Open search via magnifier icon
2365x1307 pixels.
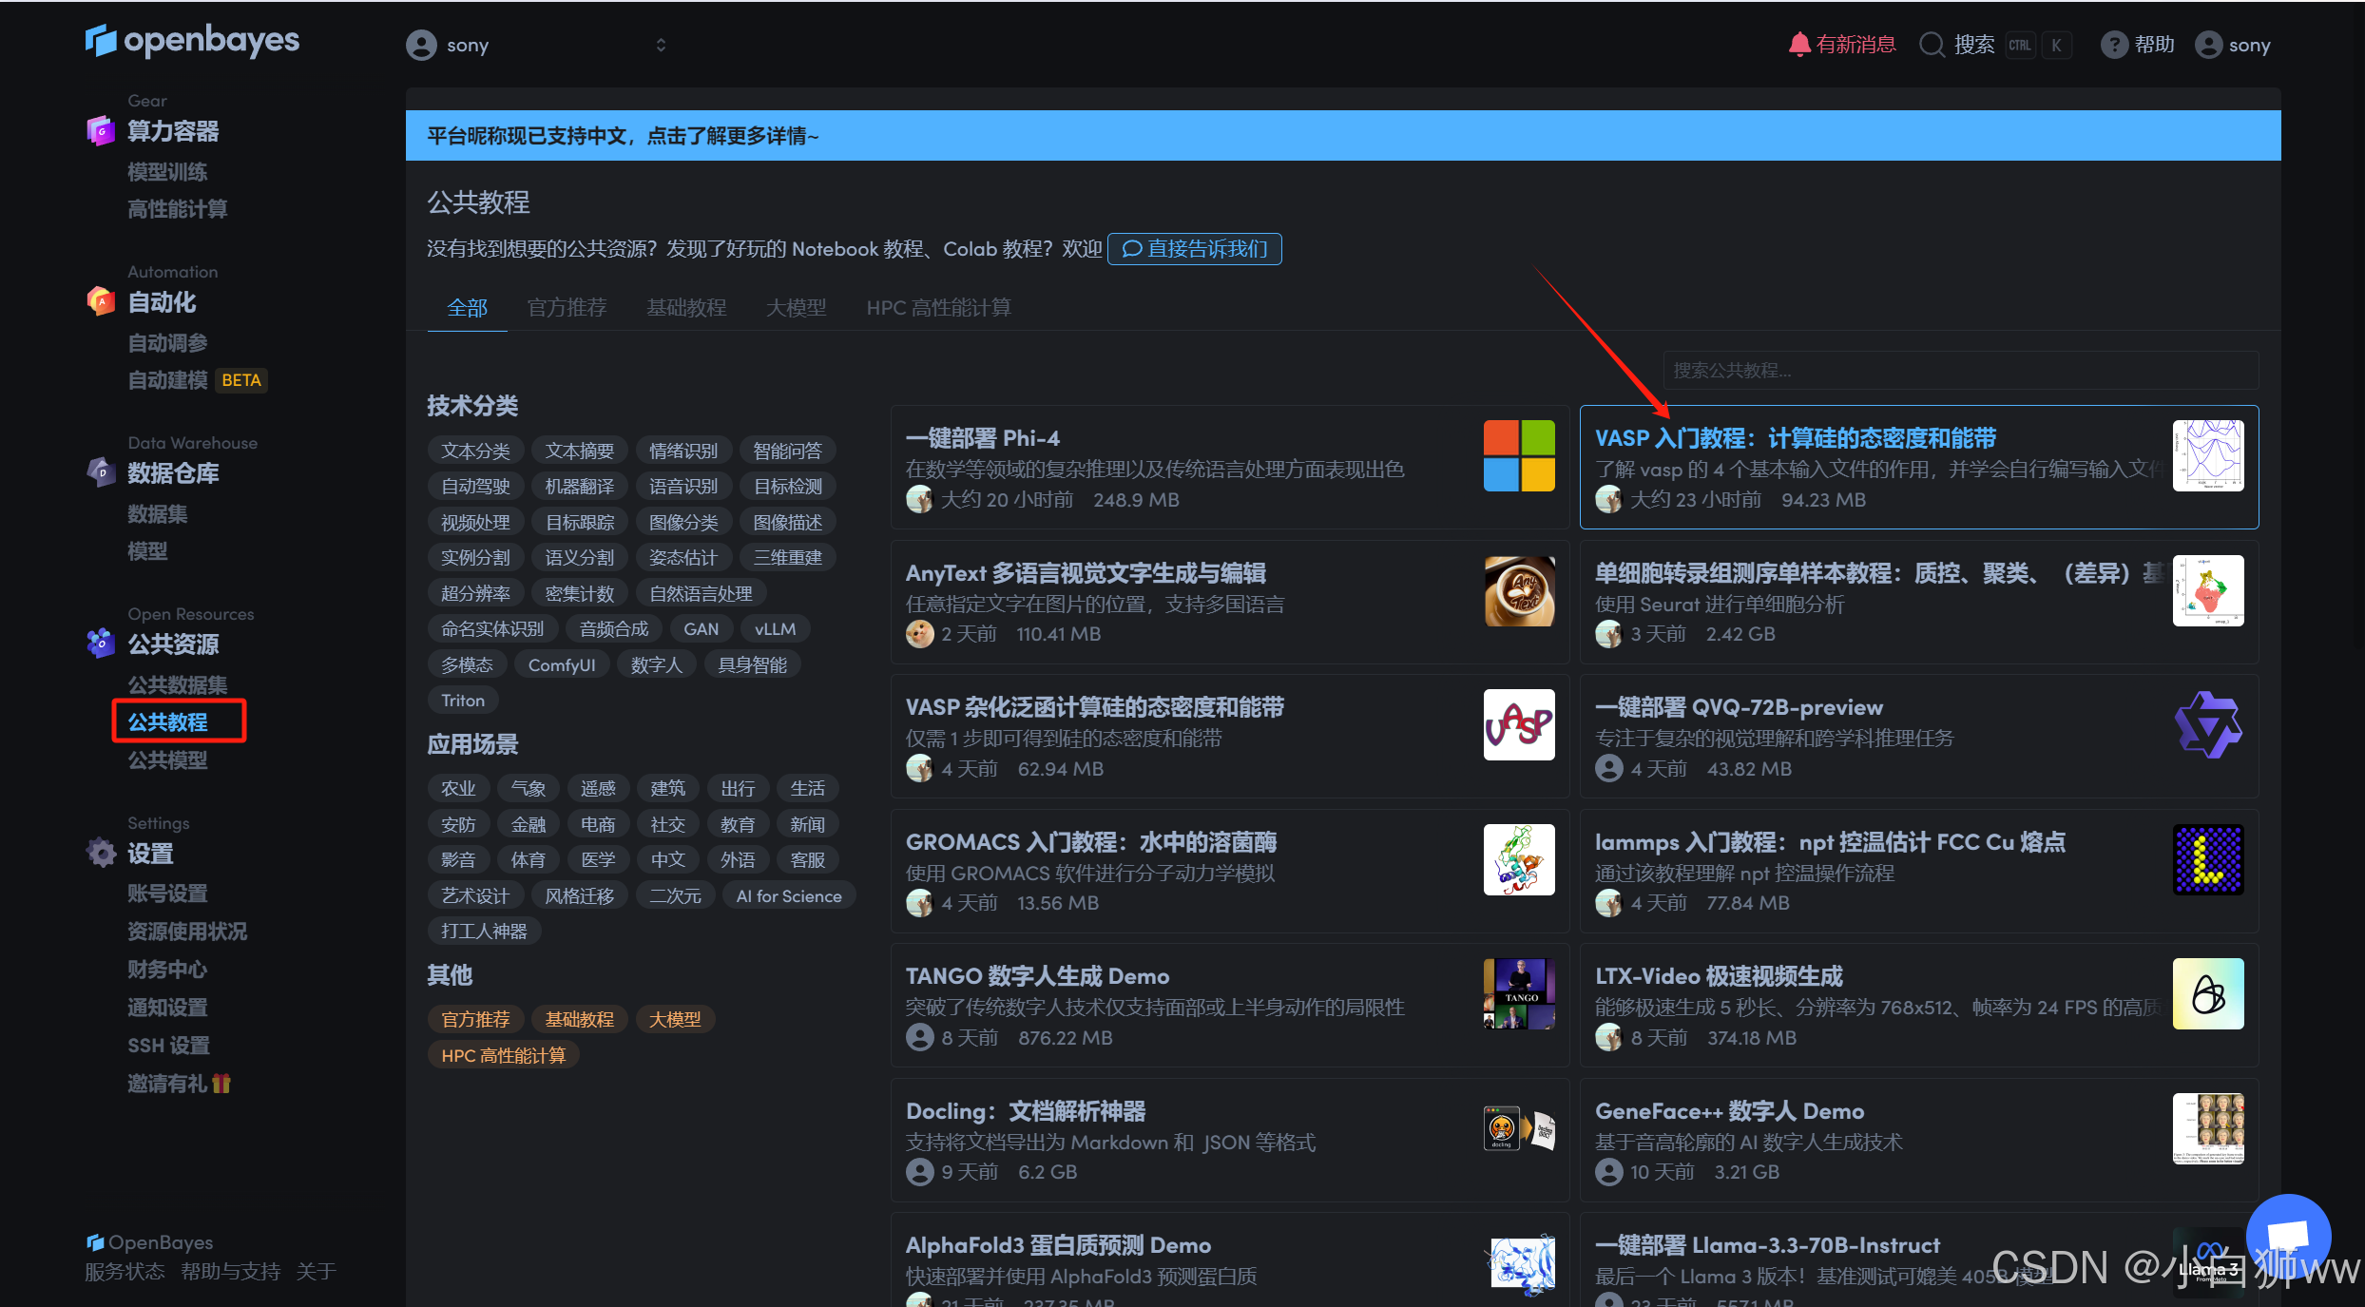(1932, 45)
